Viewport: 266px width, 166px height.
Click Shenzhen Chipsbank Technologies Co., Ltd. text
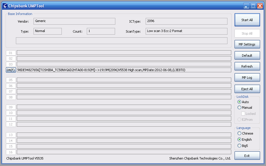point(200,158)
